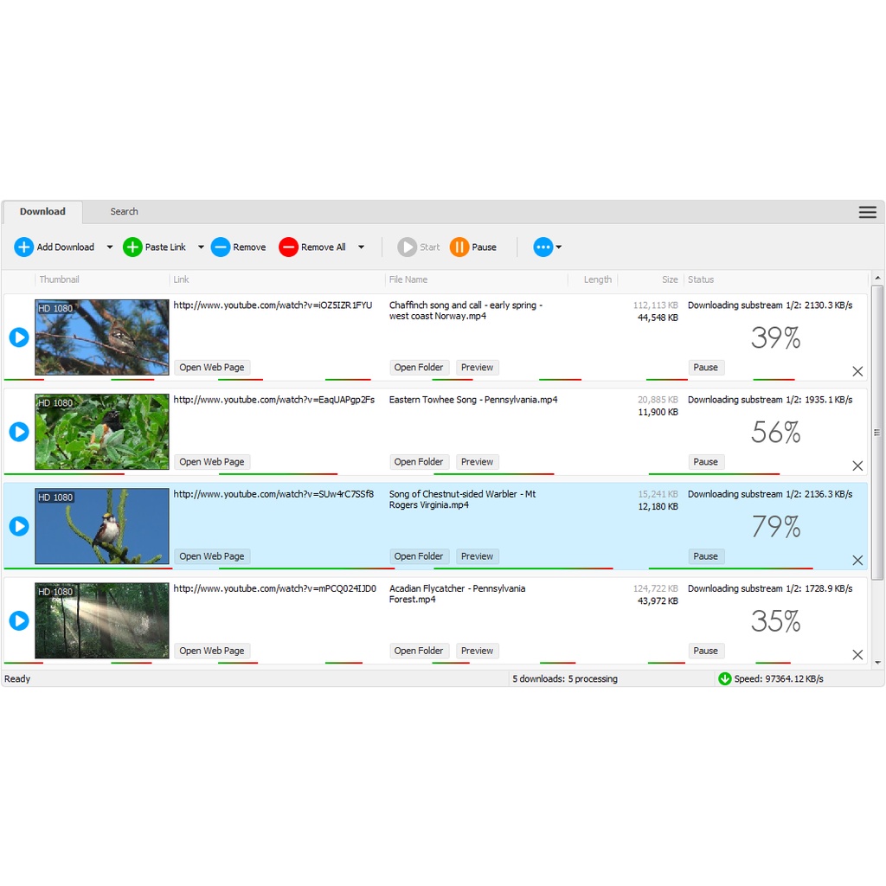Click the 39% progress percentage

pyautogui.click(x=776, y=338)
